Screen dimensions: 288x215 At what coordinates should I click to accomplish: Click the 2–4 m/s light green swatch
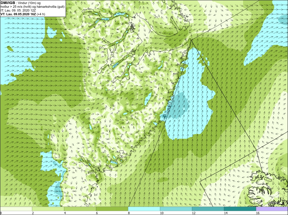(x=48, y=209)
